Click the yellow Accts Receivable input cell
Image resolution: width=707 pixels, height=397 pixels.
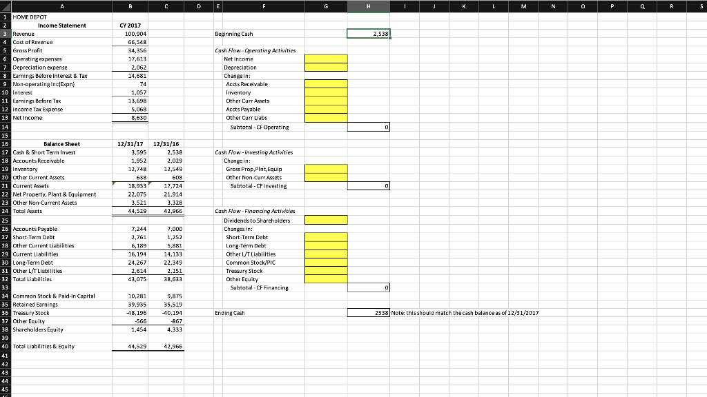[325, 83]
